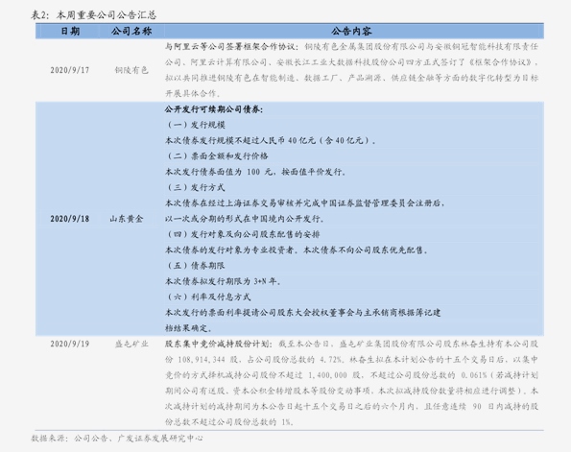
Task: Click item （六）利率及付息方式
Action: tap(208, 297)
